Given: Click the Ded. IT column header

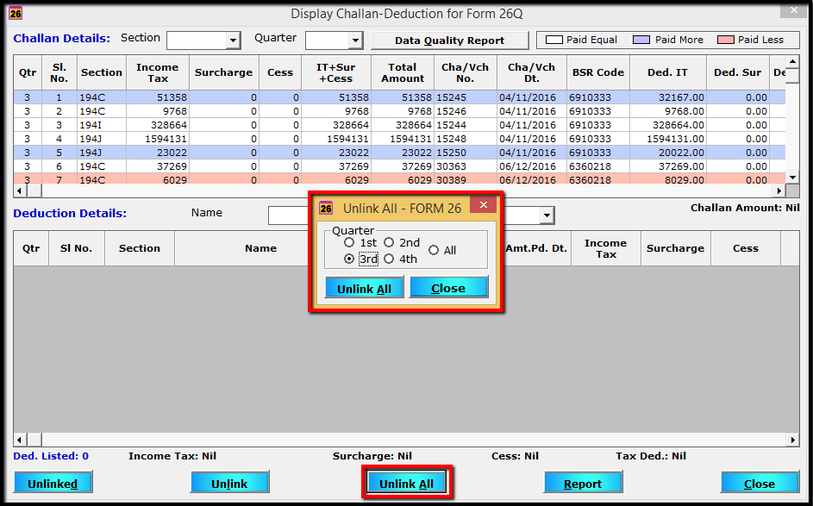Looking at the screenshot, I should pos(668,72).
